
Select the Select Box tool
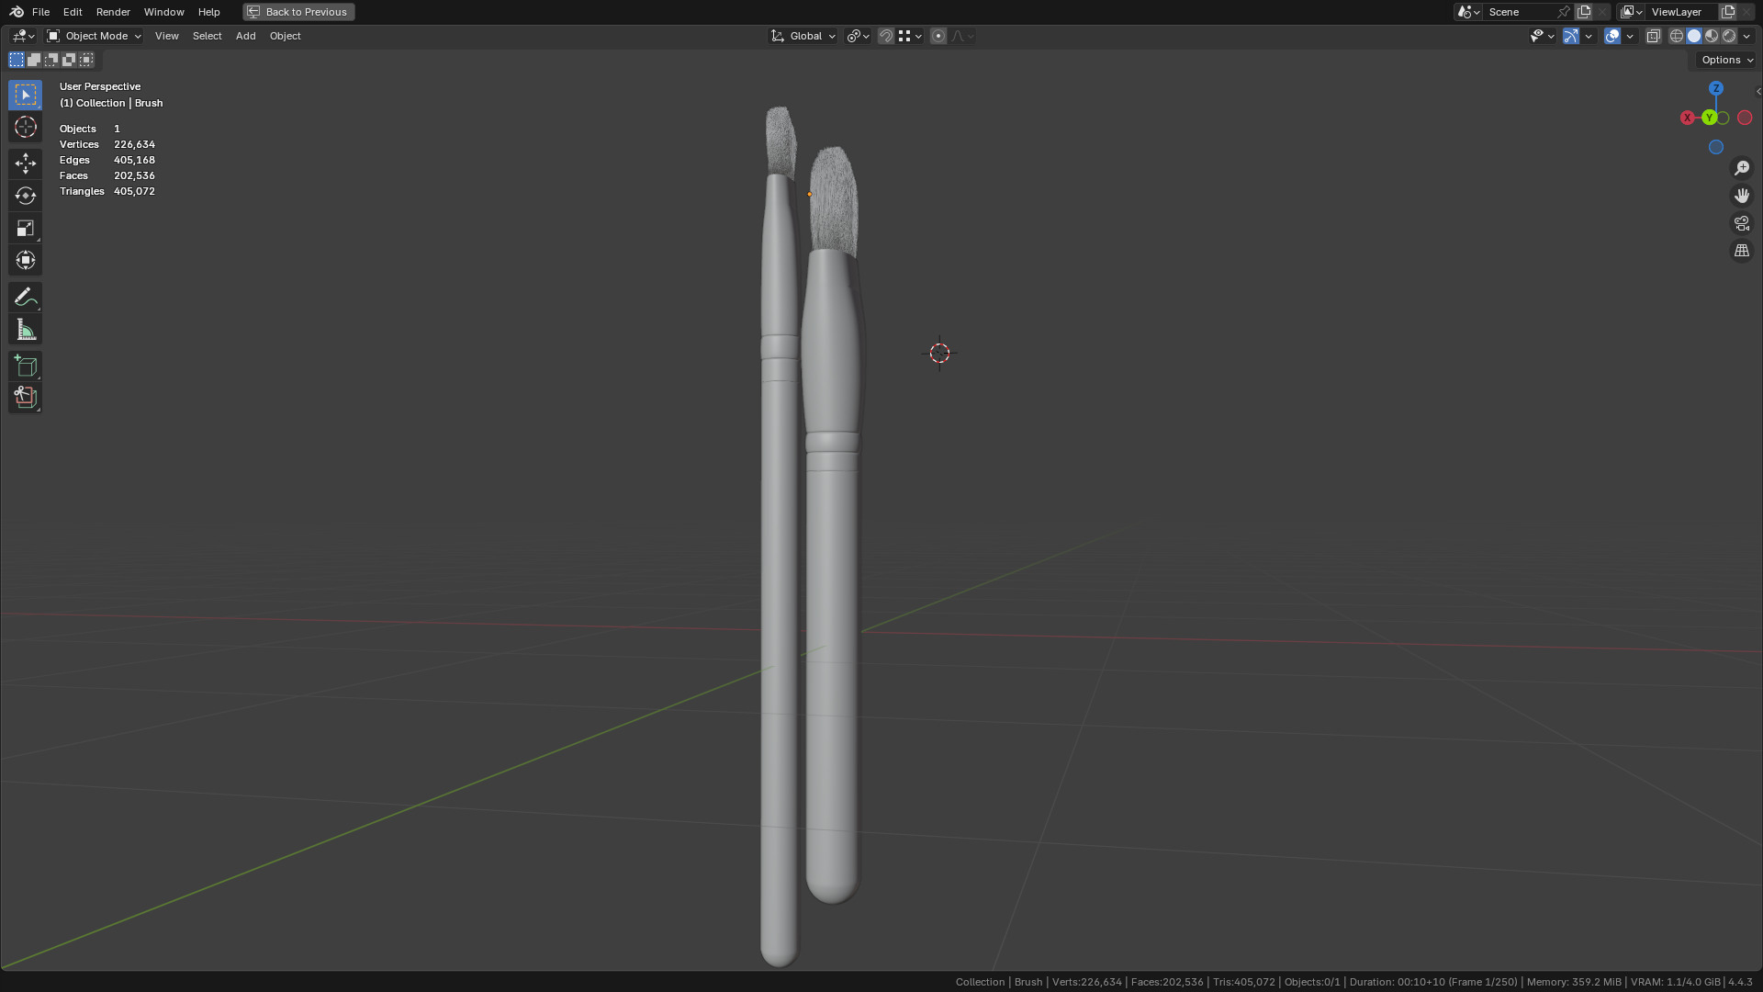point(25,95)
